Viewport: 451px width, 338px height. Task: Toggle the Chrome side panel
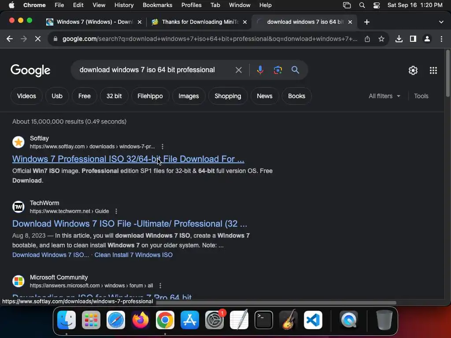(x=413, y=39)
